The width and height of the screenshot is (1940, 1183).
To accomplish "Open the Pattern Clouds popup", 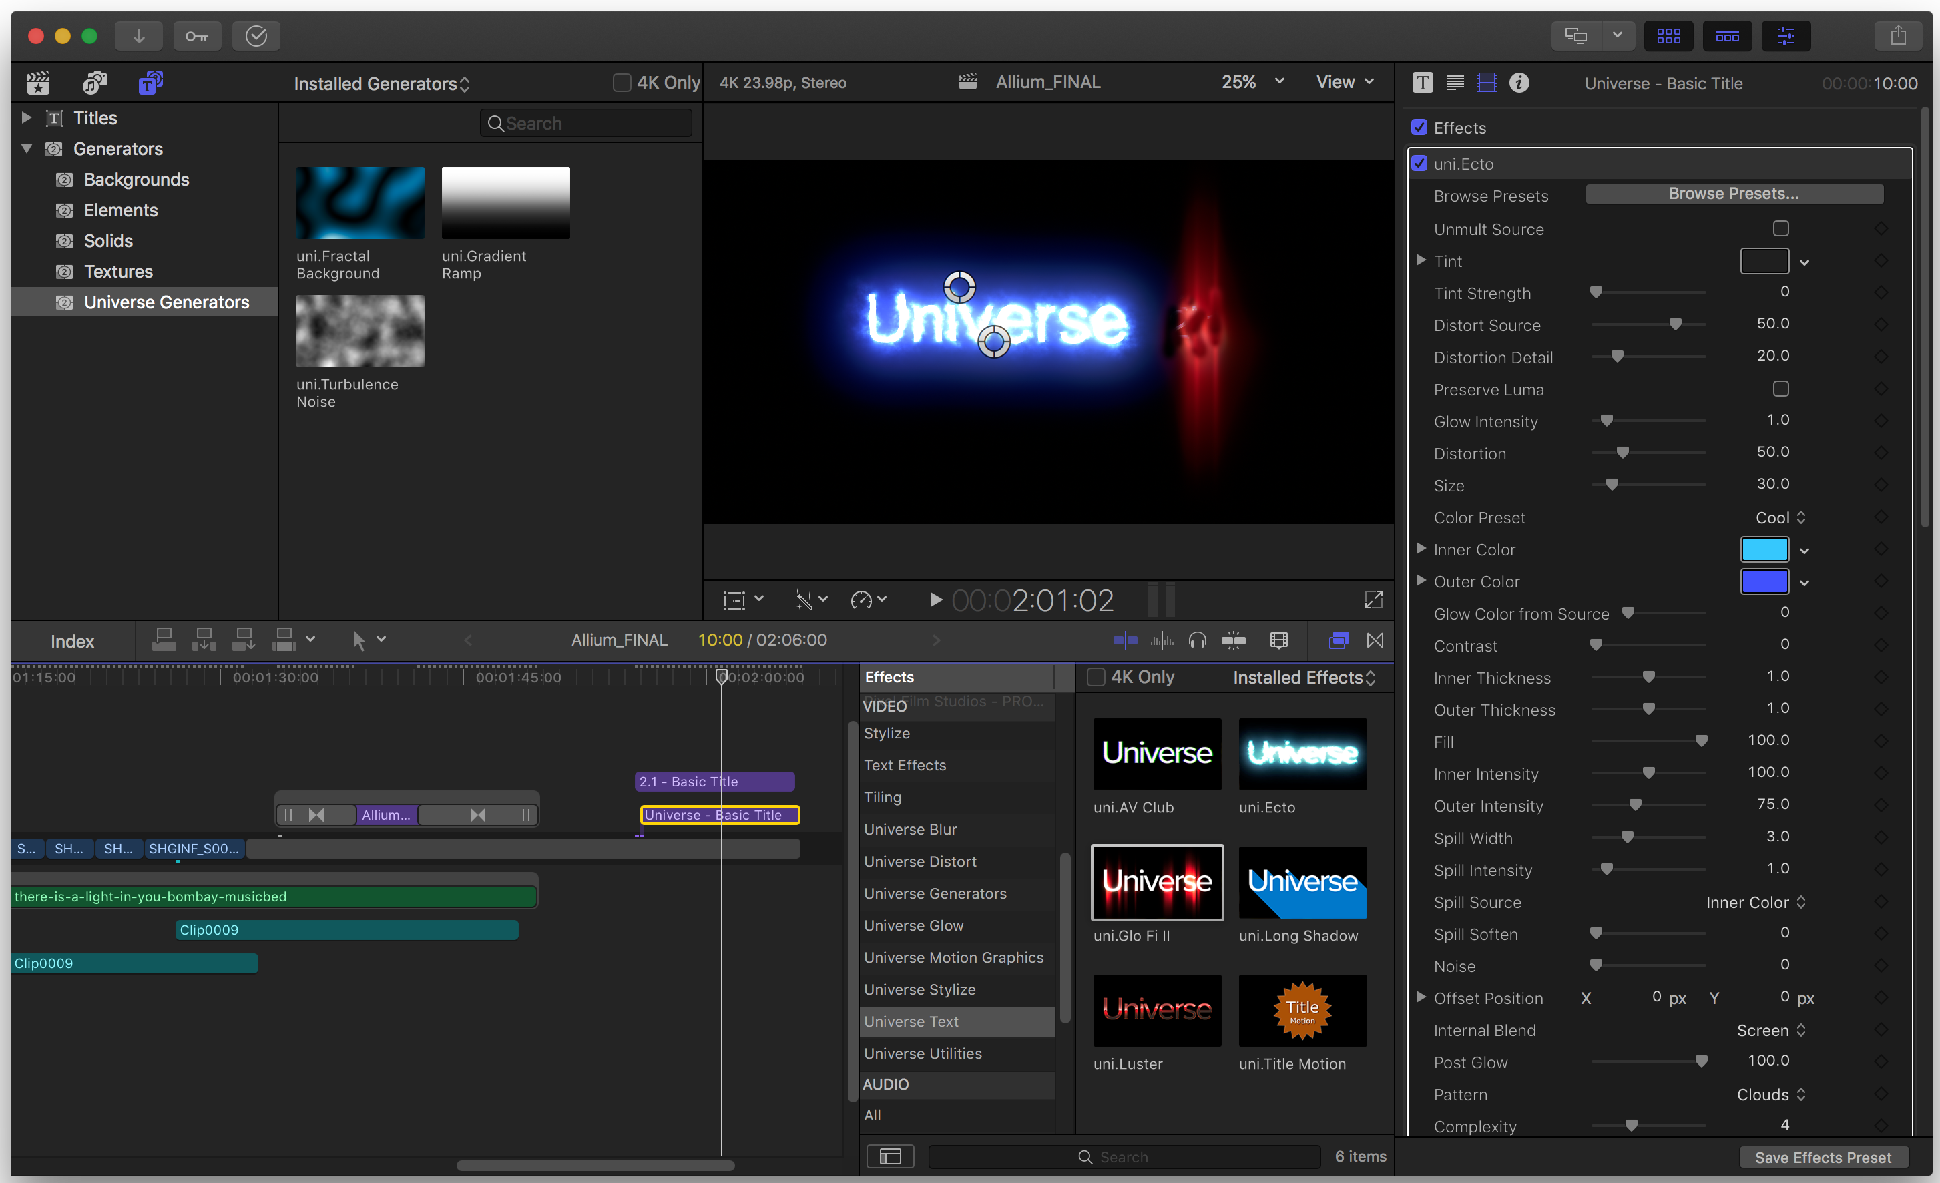I will 1770,1094.
